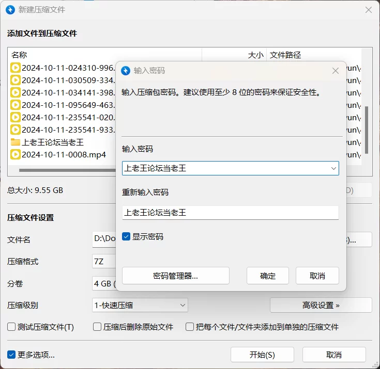This screenshot has height=369, width=380.
Task: Enable 压缩后删除原始文件 checkbox
Action: [97, 327]
